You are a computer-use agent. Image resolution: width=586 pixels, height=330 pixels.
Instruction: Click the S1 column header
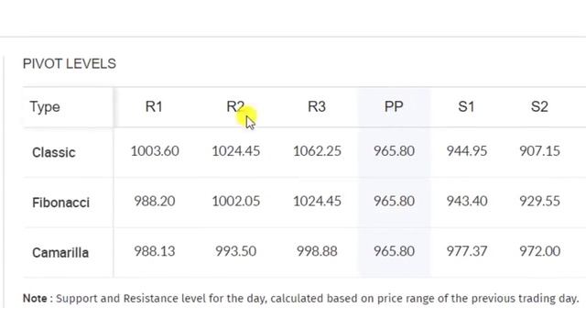[x=466, y=106]
